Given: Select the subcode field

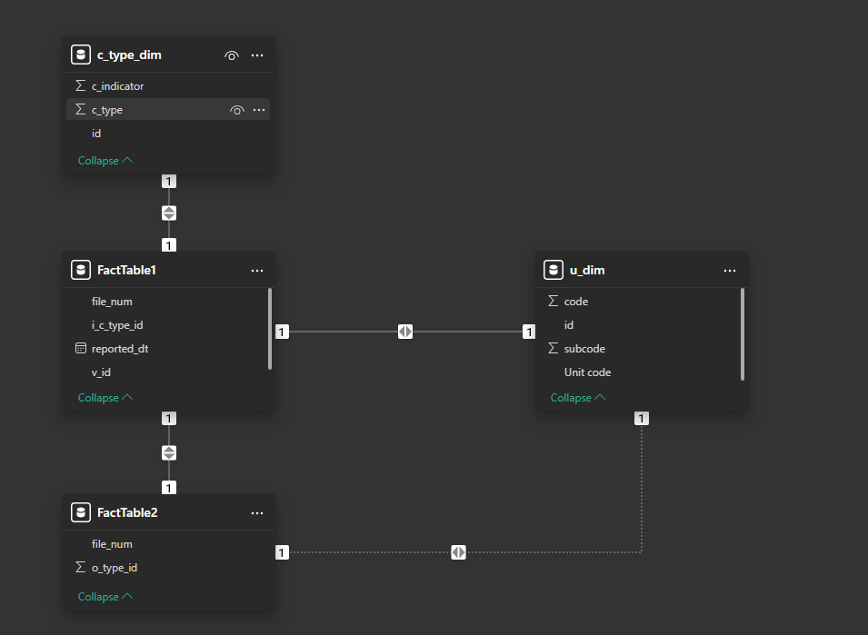Looking at the screenshot, I should point(639,349).
